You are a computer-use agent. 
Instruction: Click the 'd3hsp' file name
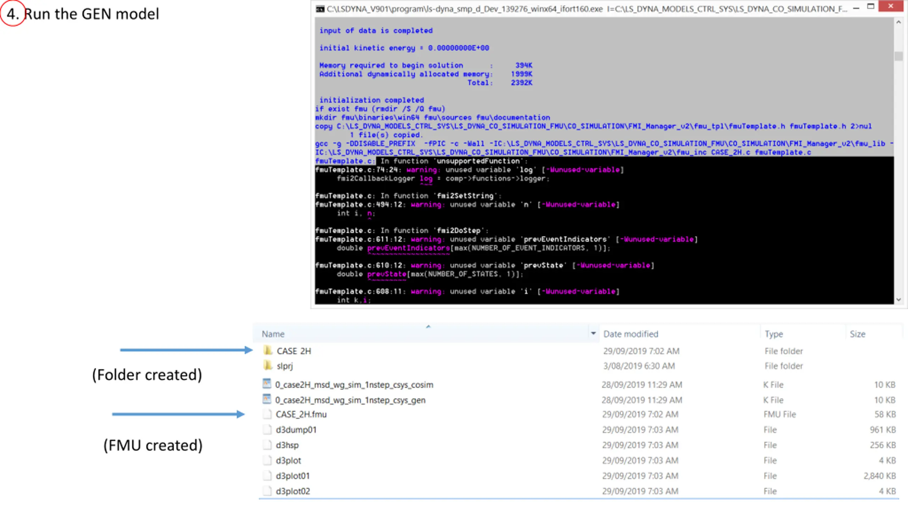coord(287,445)
